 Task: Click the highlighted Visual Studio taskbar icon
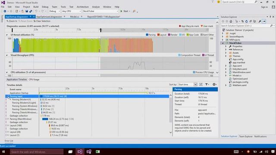[x=80, y=152]
